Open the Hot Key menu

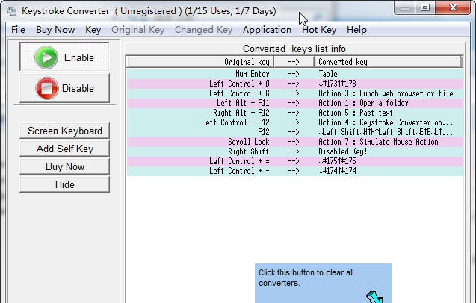[x=319, y=30]
